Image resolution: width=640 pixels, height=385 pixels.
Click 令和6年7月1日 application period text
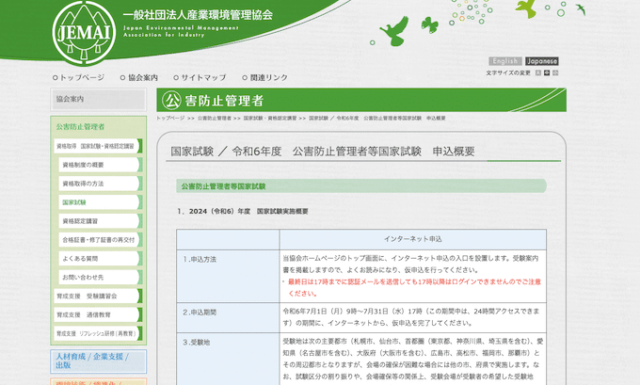tap(411, 317)
